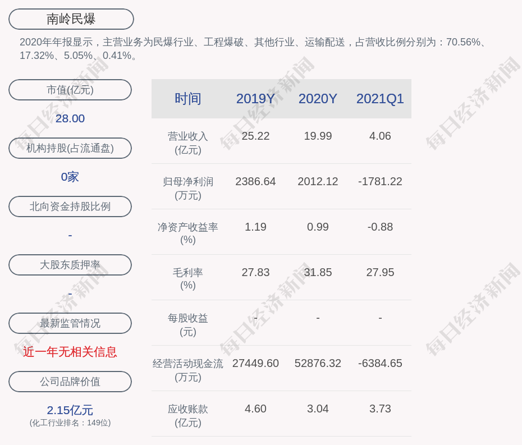Open the 最新监管情况 label pill
Viewport: 522px width, 445px height.
[70, 323]
